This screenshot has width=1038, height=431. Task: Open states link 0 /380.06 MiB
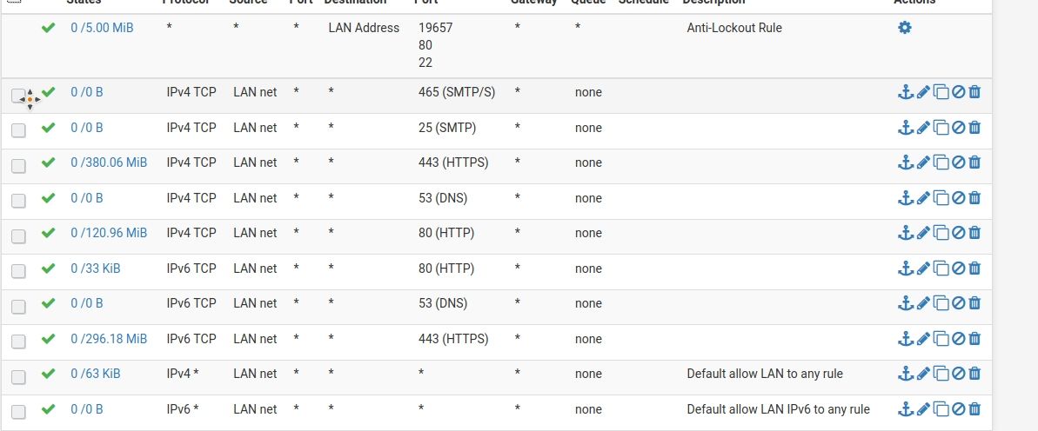[x=109, y=162]
